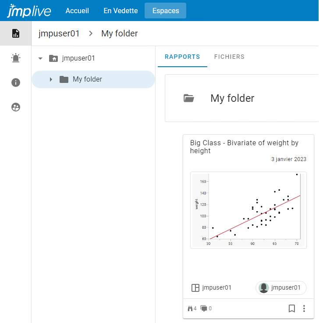Open the weight by height scatterplot thumbnail
Screen dimensions: 319x323
click(248, 210)
